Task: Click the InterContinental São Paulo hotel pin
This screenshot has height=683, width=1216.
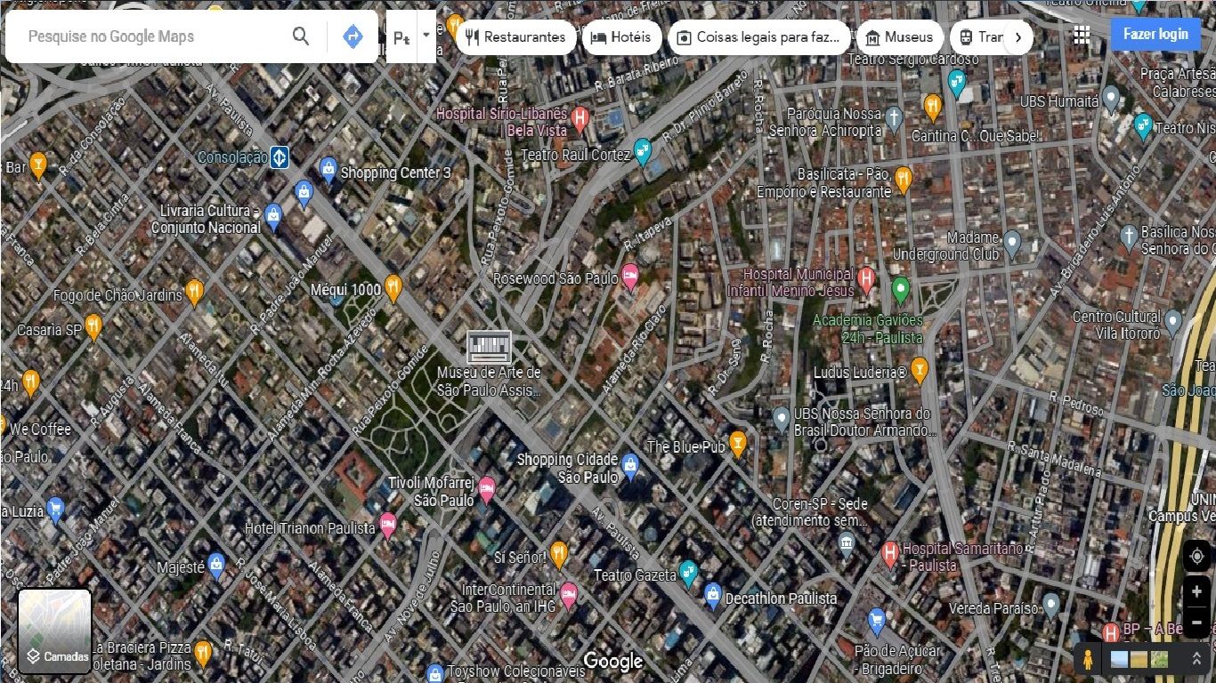Action: pyautogui.click(x=568, y=594)
